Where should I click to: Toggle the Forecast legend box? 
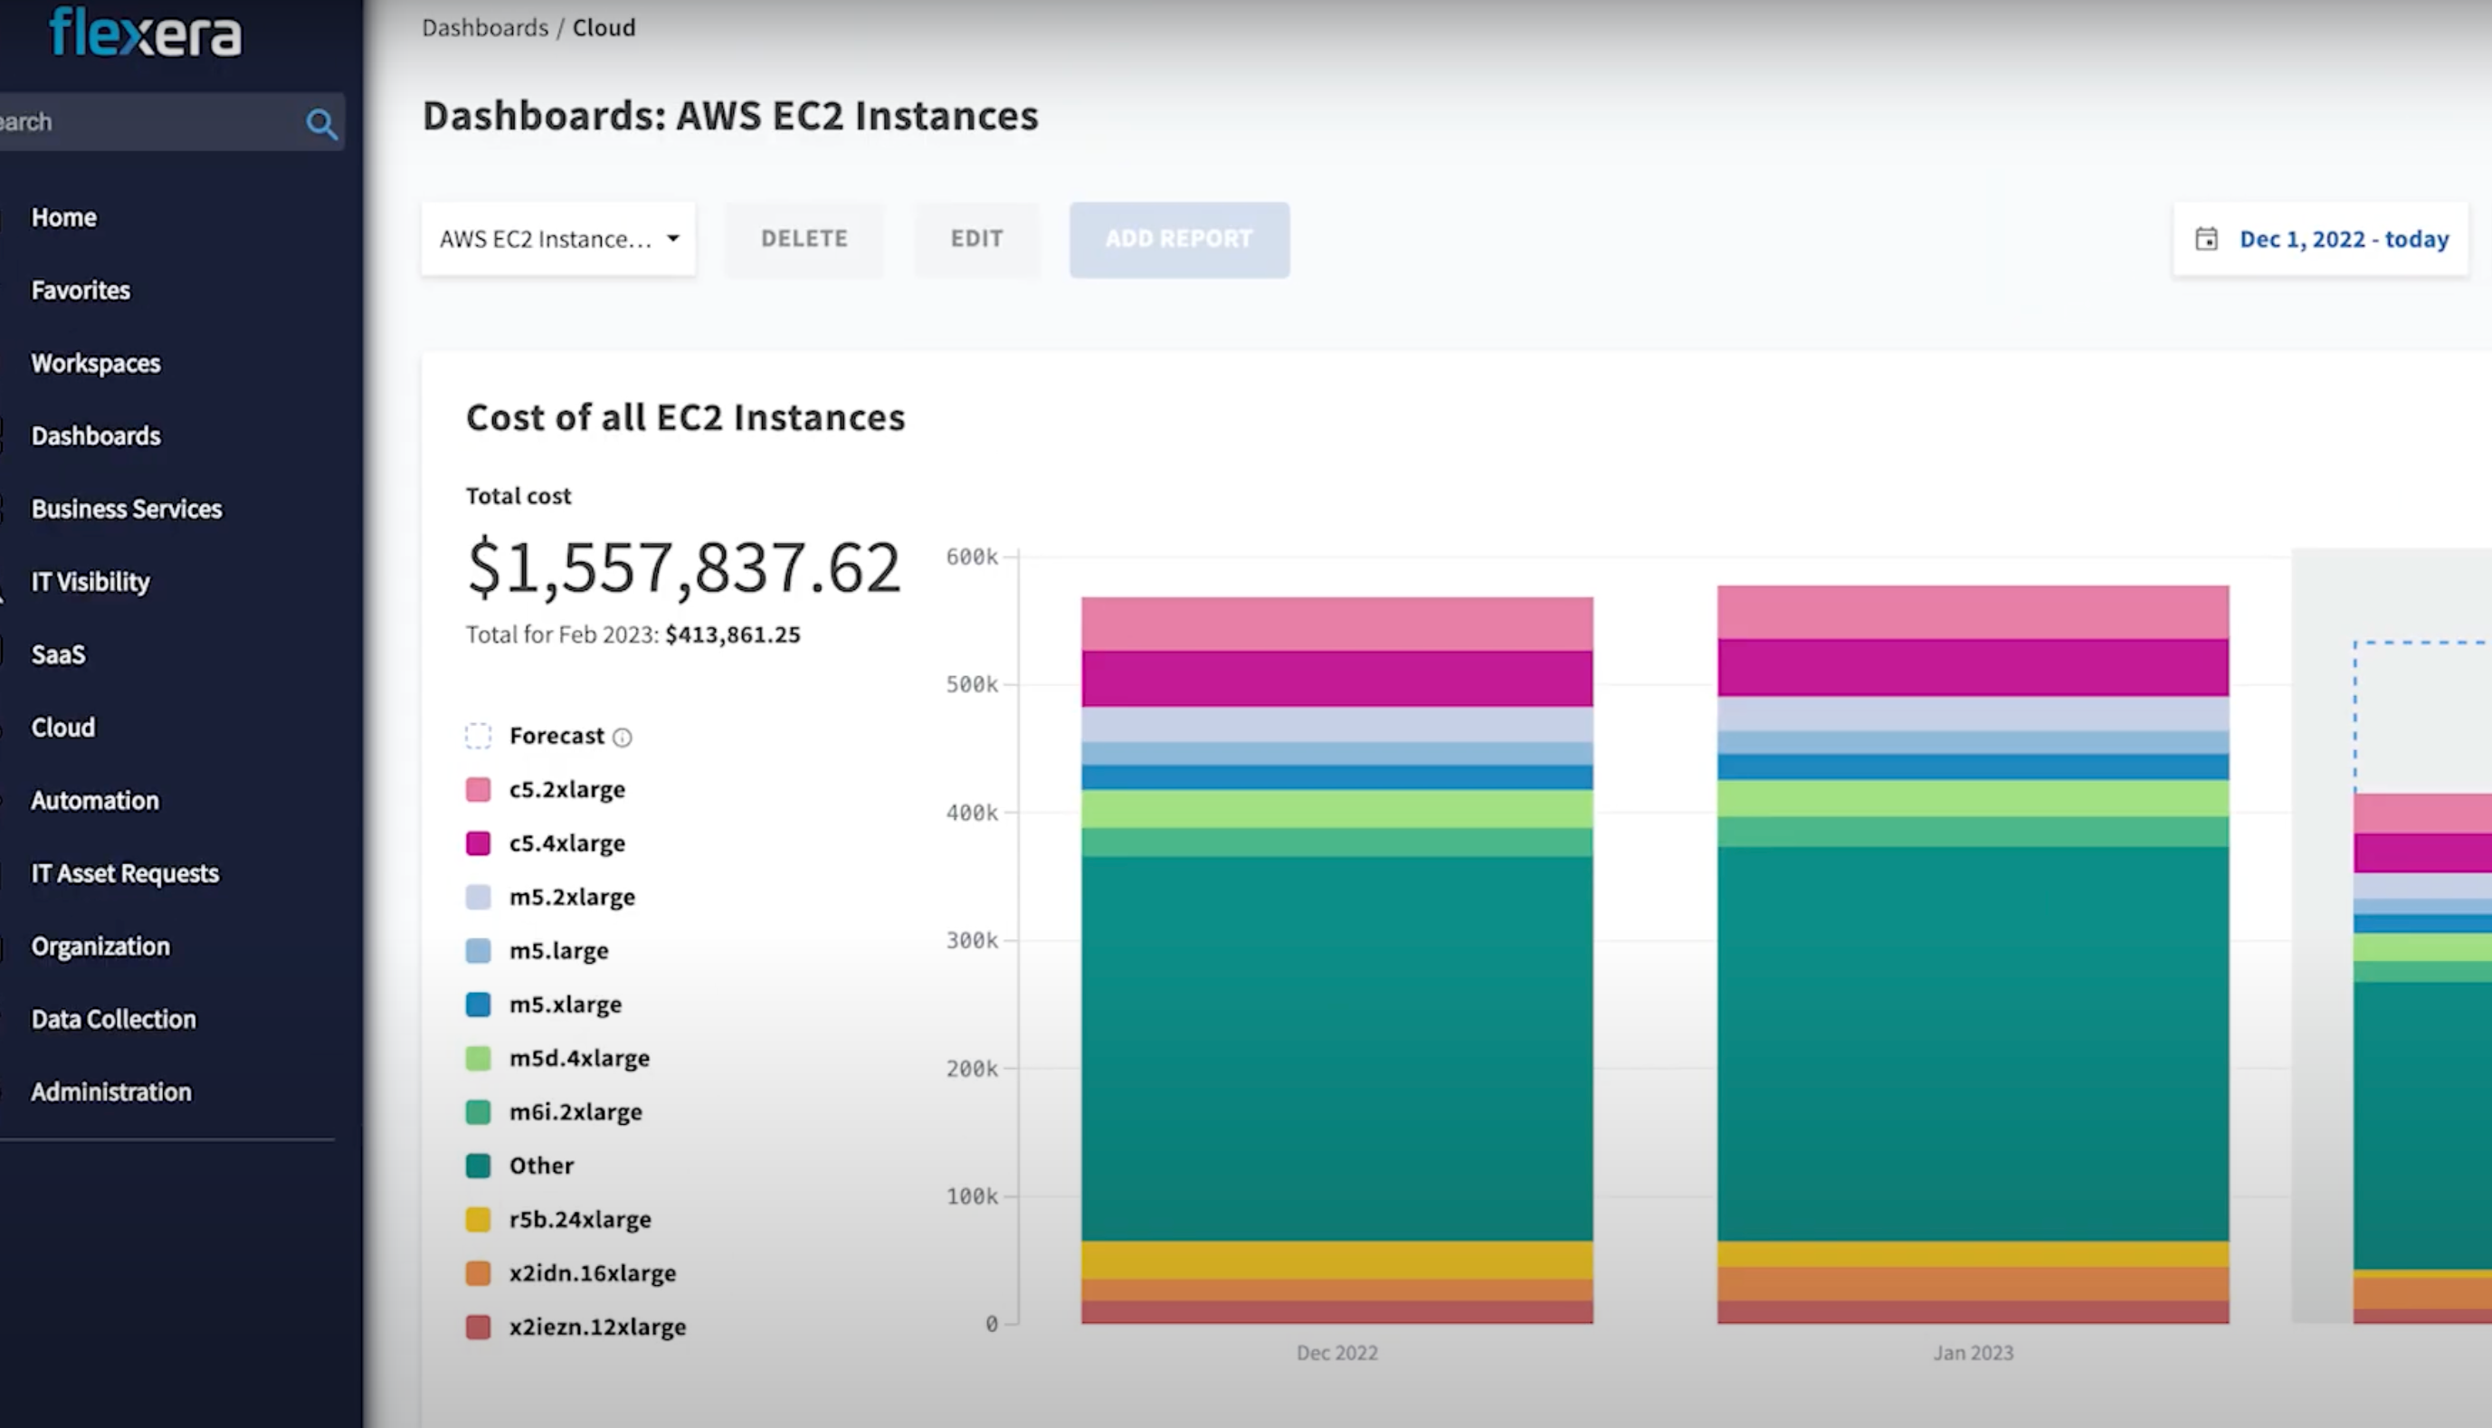point(478,736)
